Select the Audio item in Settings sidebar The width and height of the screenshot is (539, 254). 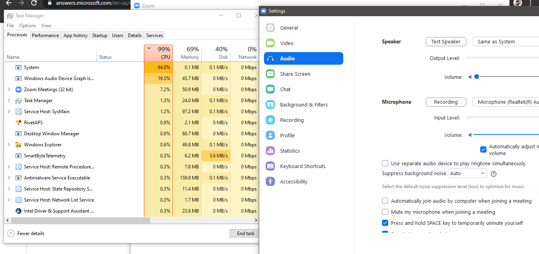coord(303,58)
